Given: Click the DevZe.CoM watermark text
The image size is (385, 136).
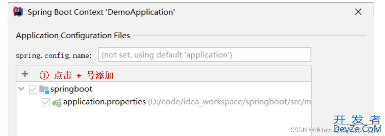Looking at the screenshot, I should tap(357, 129).
